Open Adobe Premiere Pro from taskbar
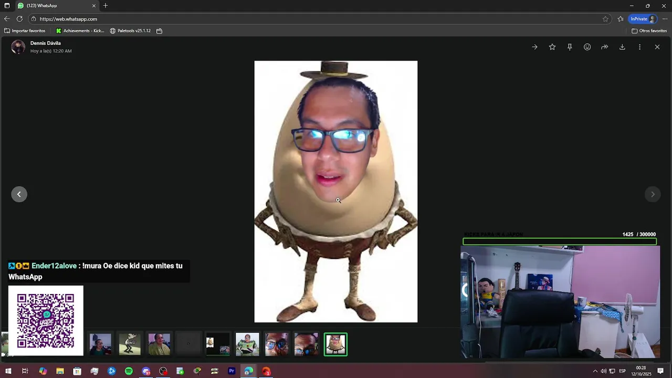Screen dimensions: 672x378 [232, 371]
